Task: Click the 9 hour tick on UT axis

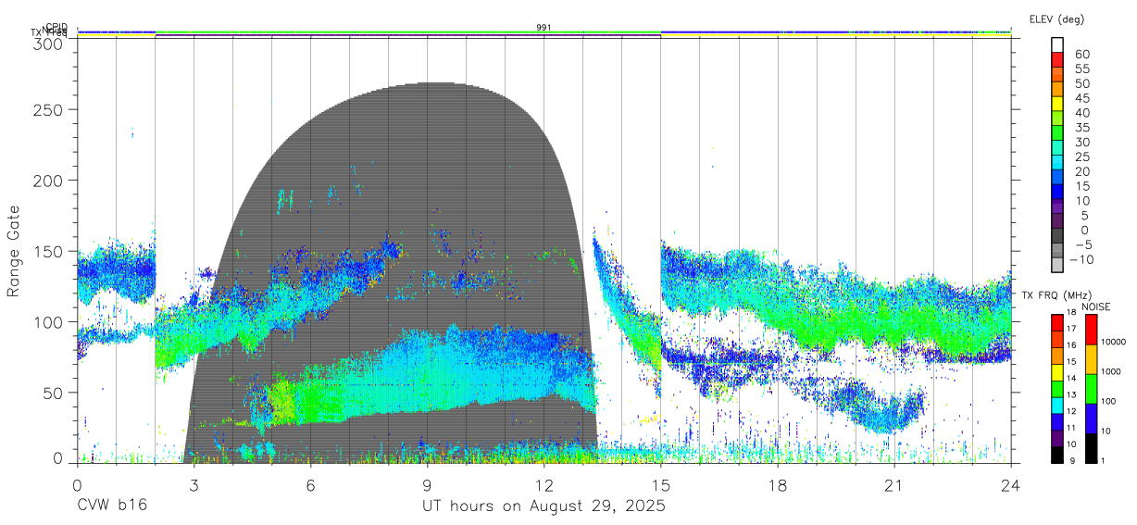Action: (427, 484)
